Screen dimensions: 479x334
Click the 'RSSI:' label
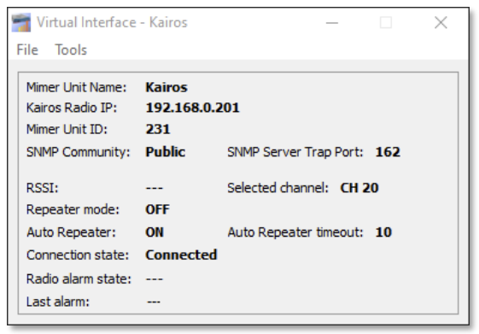click(42, 188)
